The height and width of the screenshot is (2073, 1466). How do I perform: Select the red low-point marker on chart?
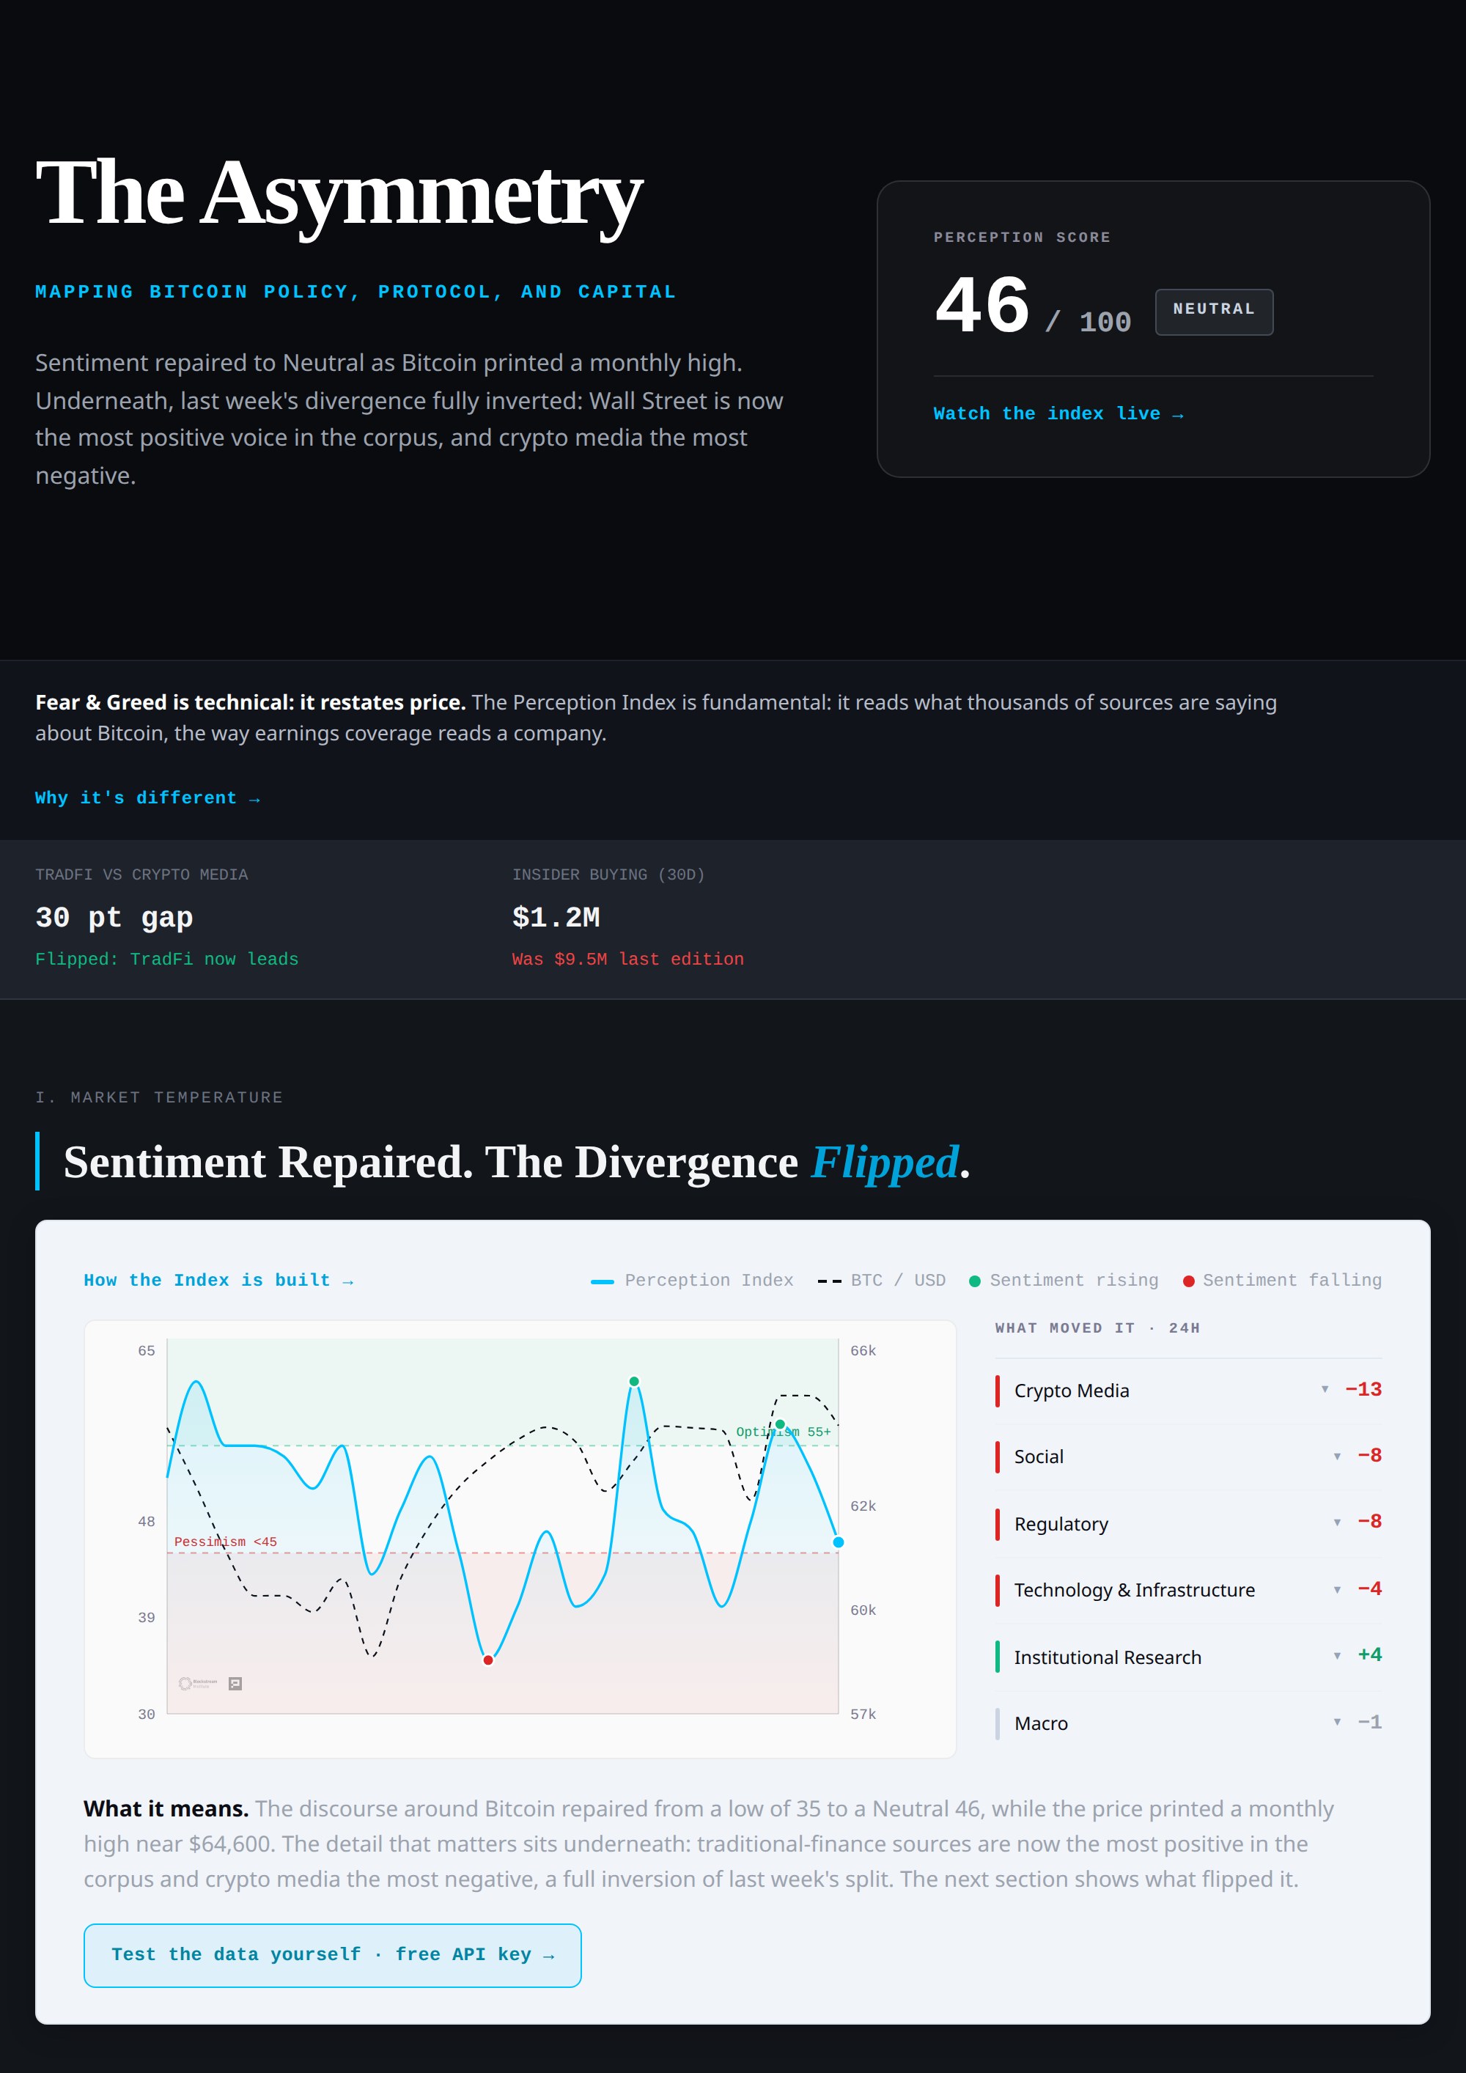[x=488, y=1660]
